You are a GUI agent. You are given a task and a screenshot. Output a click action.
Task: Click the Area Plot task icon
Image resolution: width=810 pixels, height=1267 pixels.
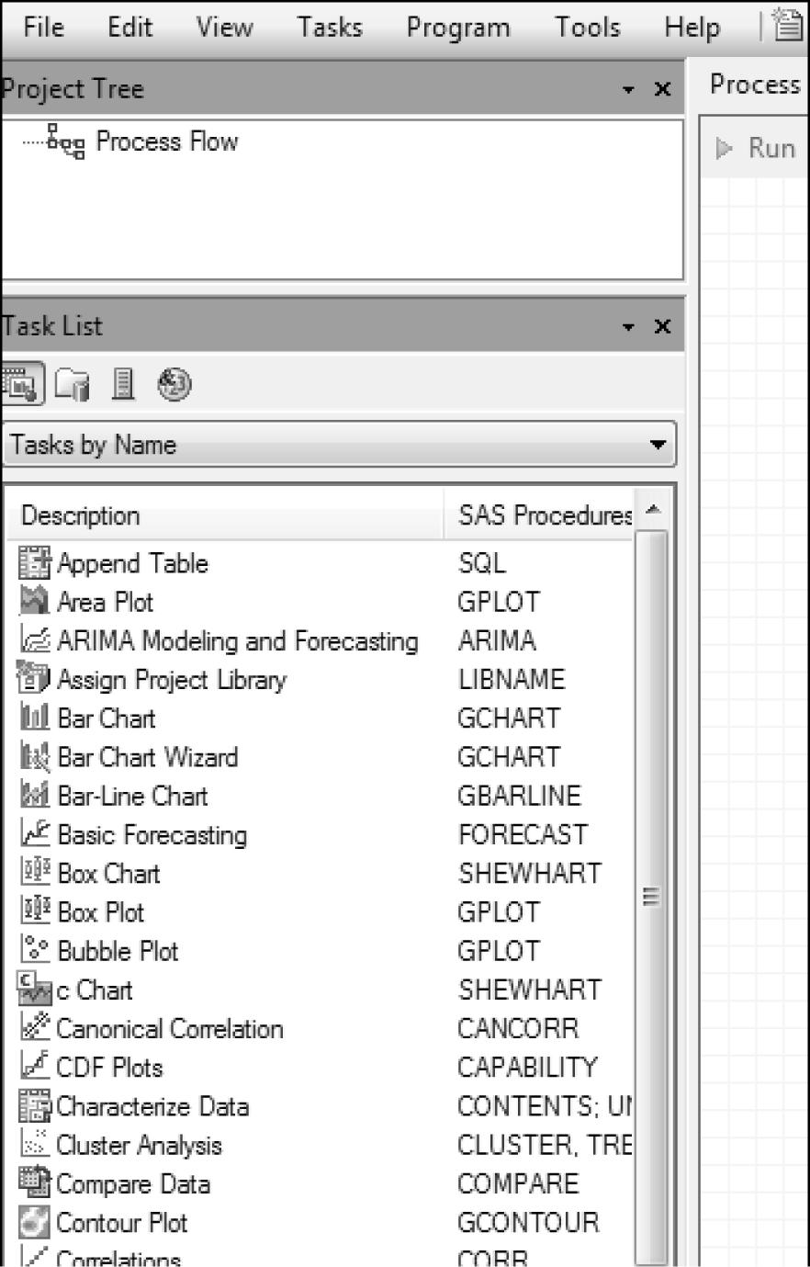35,602
